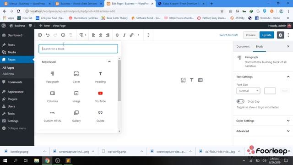
Task: Open block navigation list icon
Action: pos(71,35)
